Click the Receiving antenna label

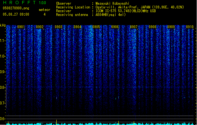click(x=72, y=15)
